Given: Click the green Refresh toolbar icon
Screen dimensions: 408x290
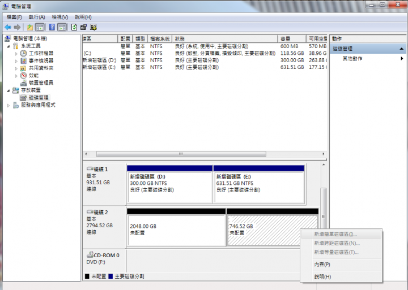Looking at the screenshot, I should (x=74, y=27).
